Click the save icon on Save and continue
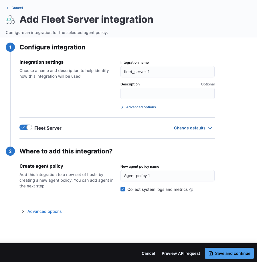257x262 pixels. point(211,253)
